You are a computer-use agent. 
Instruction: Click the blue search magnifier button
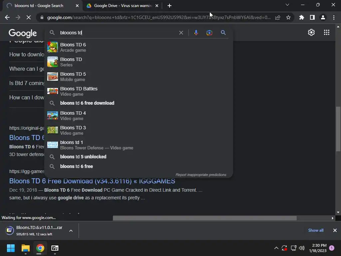tap(223, 33)
